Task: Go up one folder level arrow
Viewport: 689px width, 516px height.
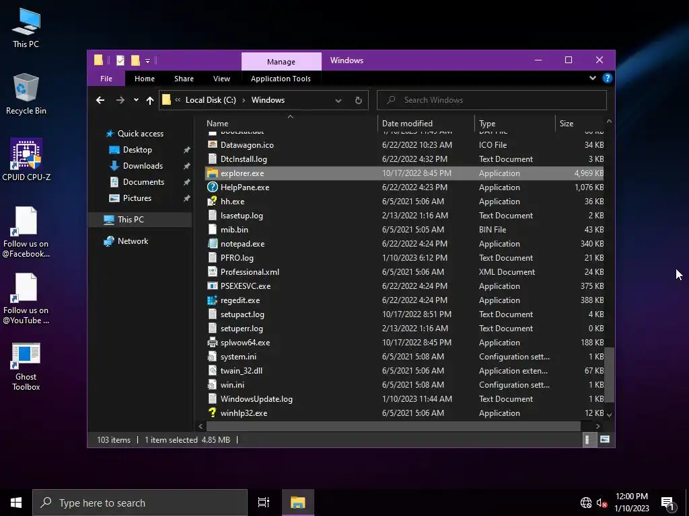Action: 150,101
